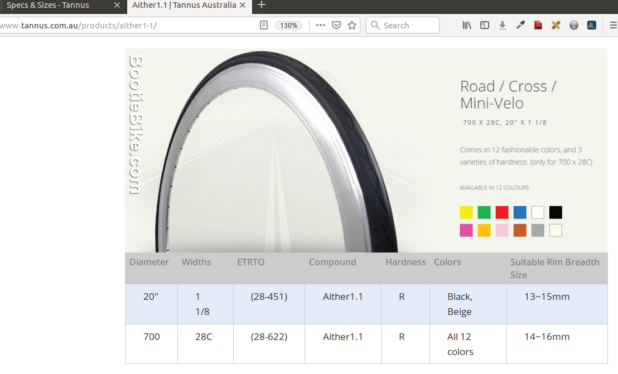Screen dimensions: 618x374
Task: Toggle the sidebars icon
Action: 484,25
